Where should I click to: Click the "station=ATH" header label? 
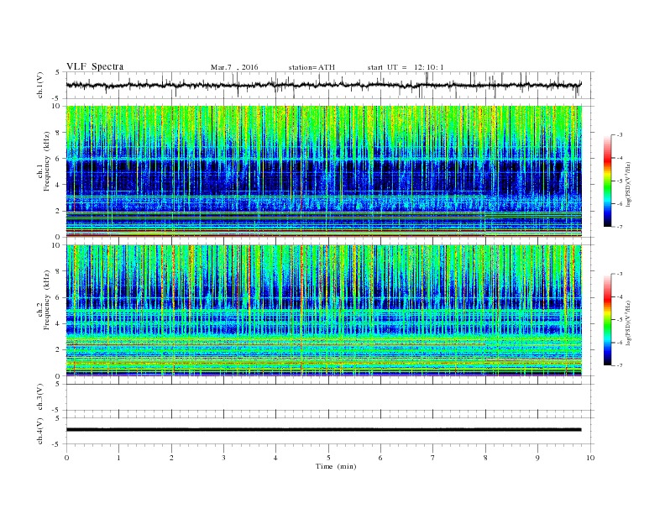(x=312, y=67)
